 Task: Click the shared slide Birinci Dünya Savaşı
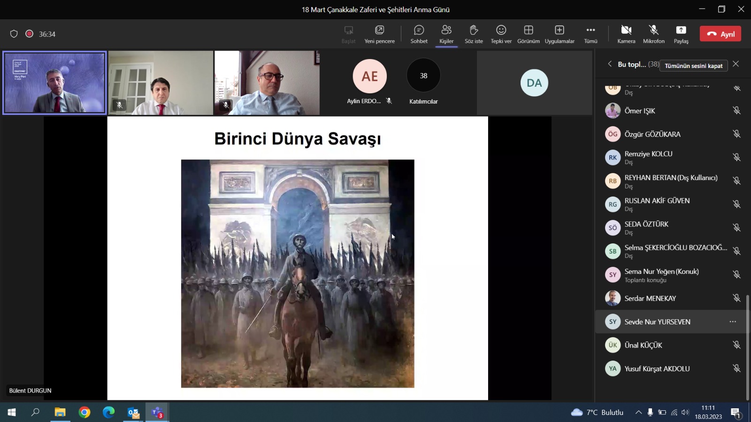click(x=298, y=258)
